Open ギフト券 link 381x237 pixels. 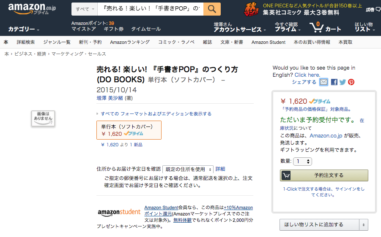coord(114,29)
